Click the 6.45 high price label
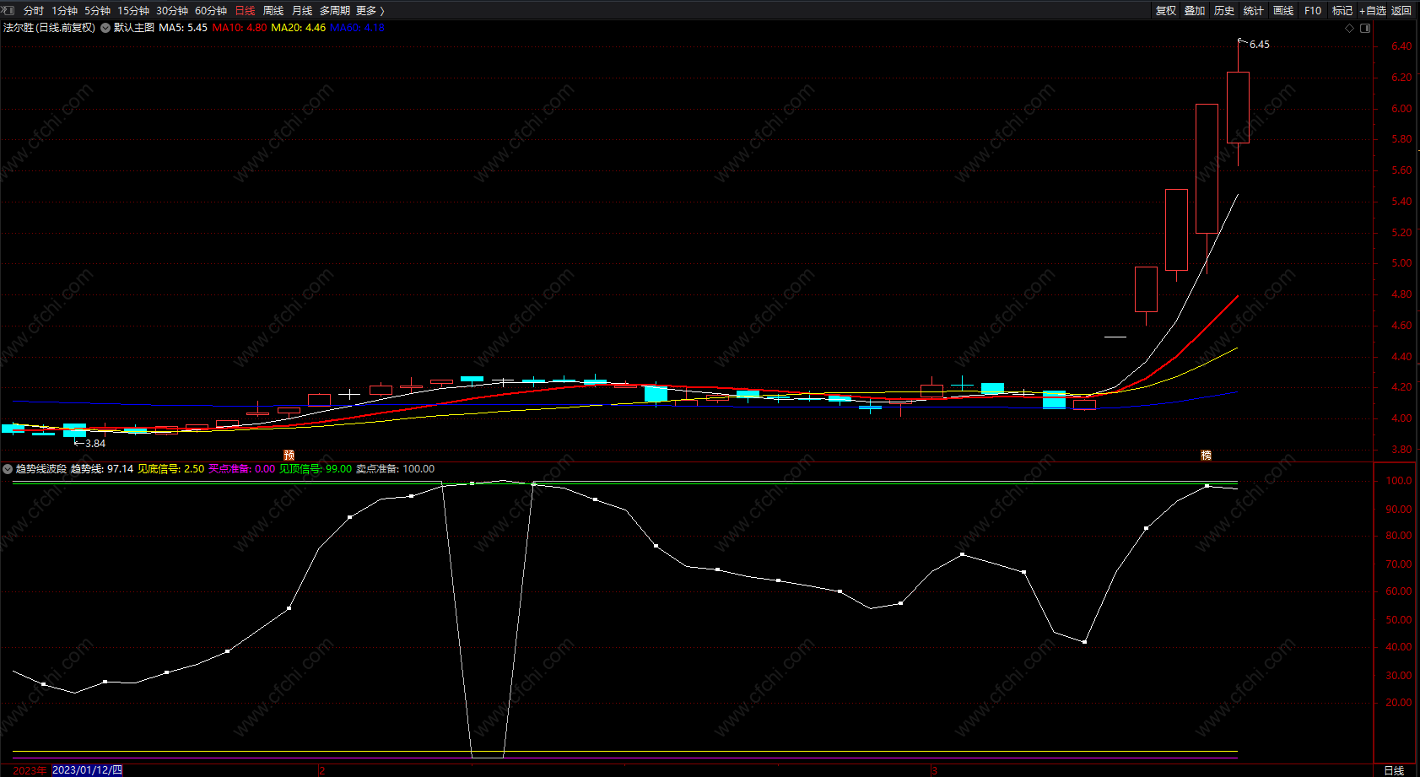Viewport: 1420px width, 777px height. click(1260, 45)
